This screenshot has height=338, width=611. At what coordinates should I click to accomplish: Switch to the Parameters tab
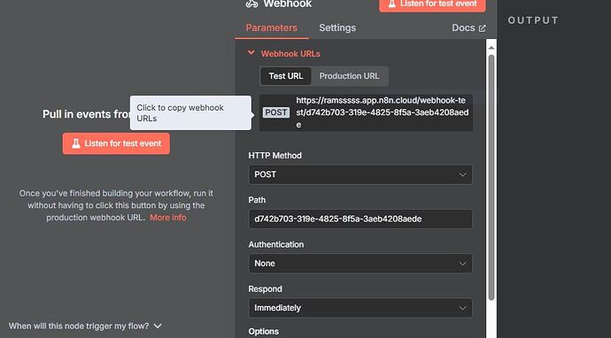tap(271, 27)
